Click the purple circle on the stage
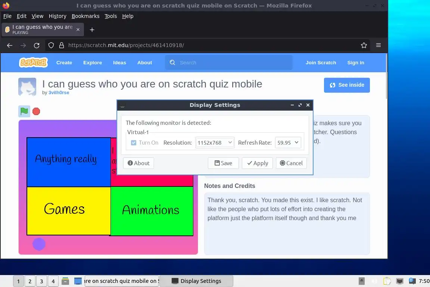Viewport: 430px width, 287px height. [39, 244]
